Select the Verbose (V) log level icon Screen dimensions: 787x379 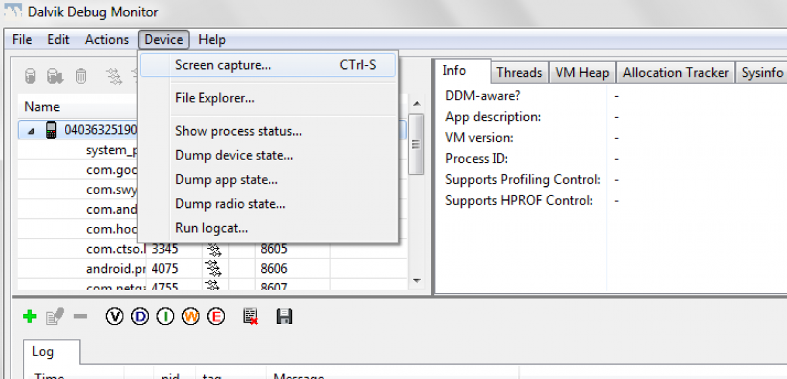(115, 317)
